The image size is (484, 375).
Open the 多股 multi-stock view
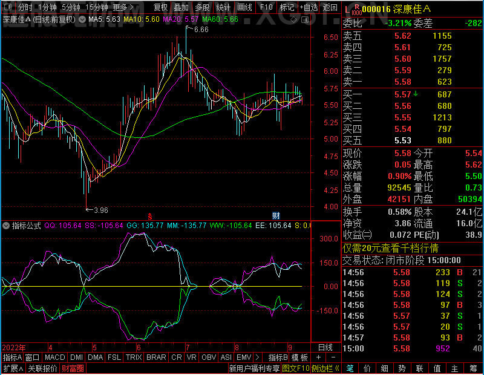[x=202, y=7]
